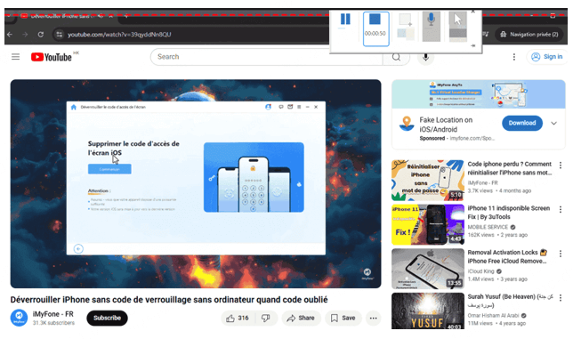Open options for iPhone 11 indisponible video
Screen dimensions: 573x339
tap(560, 209)
